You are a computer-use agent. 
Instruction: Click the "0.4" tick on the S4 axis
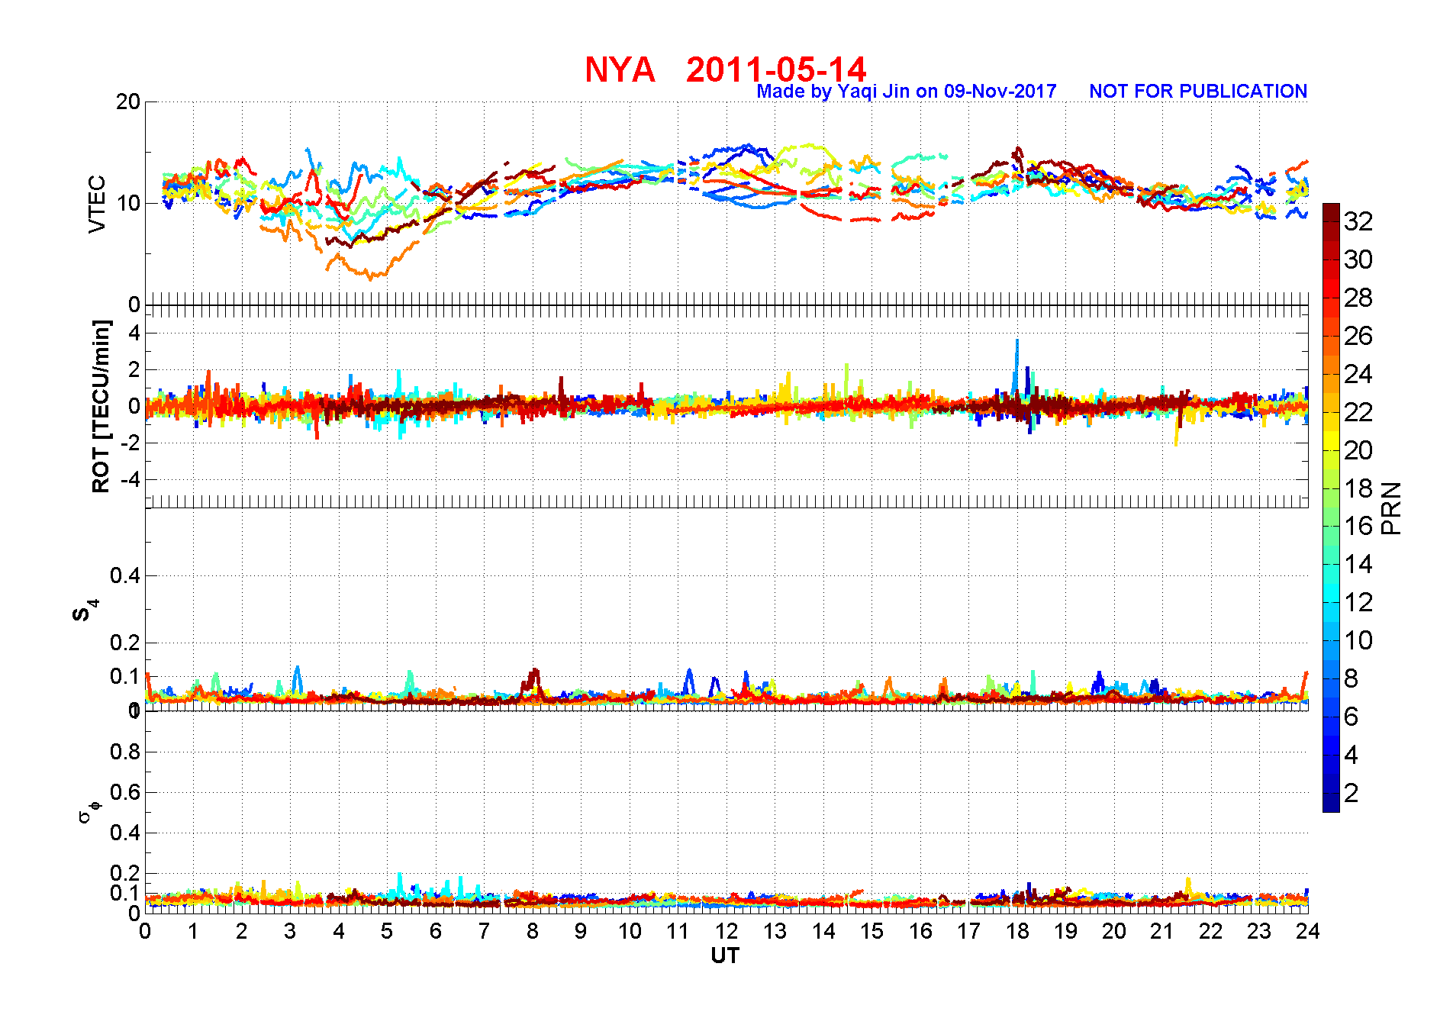pos(125,575)
